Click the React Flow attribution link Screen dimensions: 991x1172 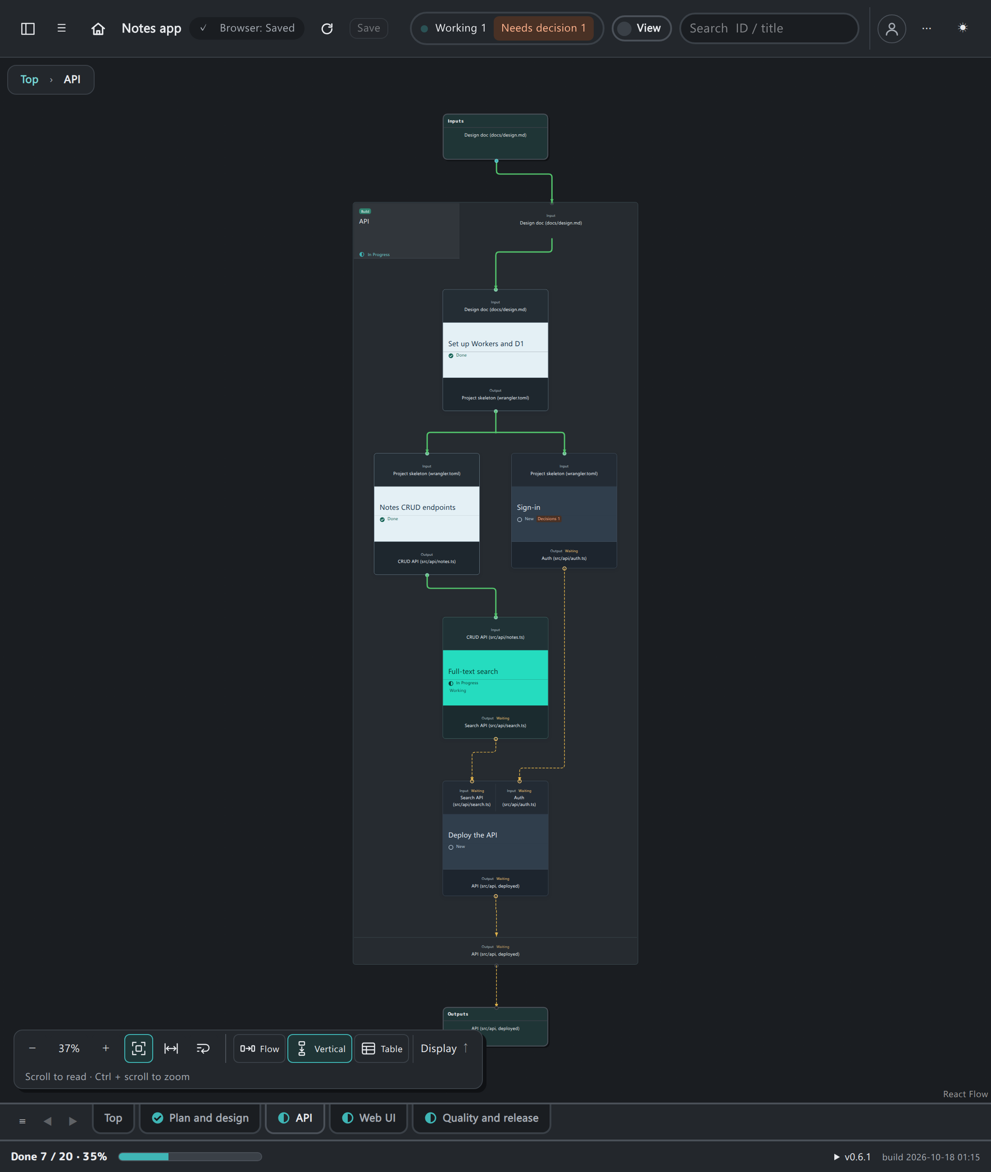click(965, 1094)
